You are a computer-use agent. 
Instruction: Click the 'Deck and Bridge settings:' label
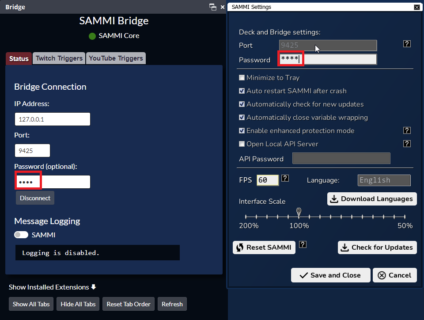(x=280, y=32)
